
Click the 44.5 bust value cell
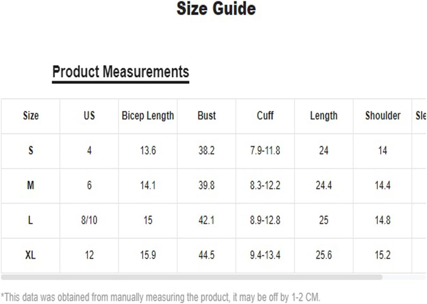[x=207, y=255]
